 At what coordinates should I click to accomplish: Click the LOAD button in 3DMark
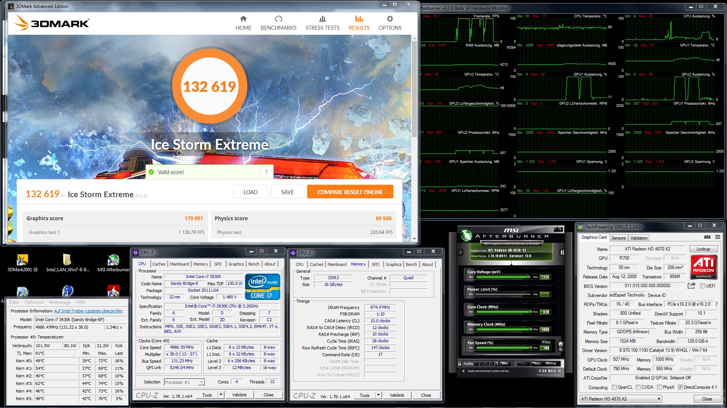(250, 192)
